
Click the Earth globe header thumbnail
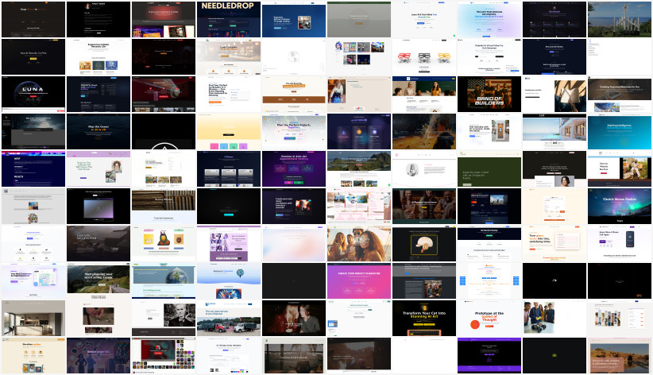[164, 280]
